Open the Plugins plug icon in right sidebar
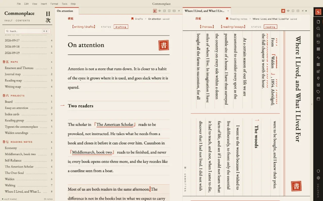This screenshot has height=201, width=323. [318, 78]
